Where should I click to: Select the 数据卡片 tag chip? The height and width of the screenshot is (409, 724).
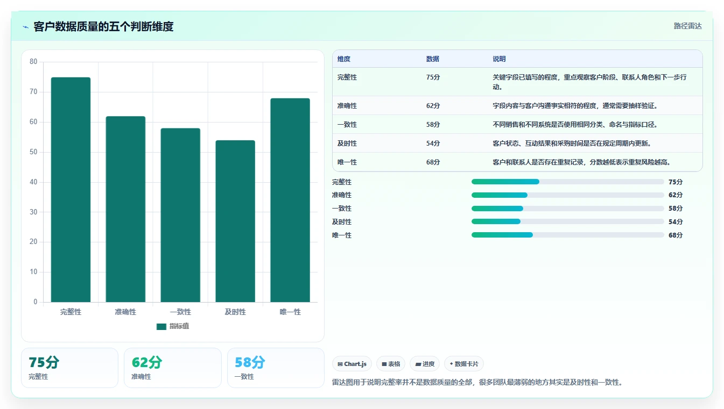[x=464, y=364]
